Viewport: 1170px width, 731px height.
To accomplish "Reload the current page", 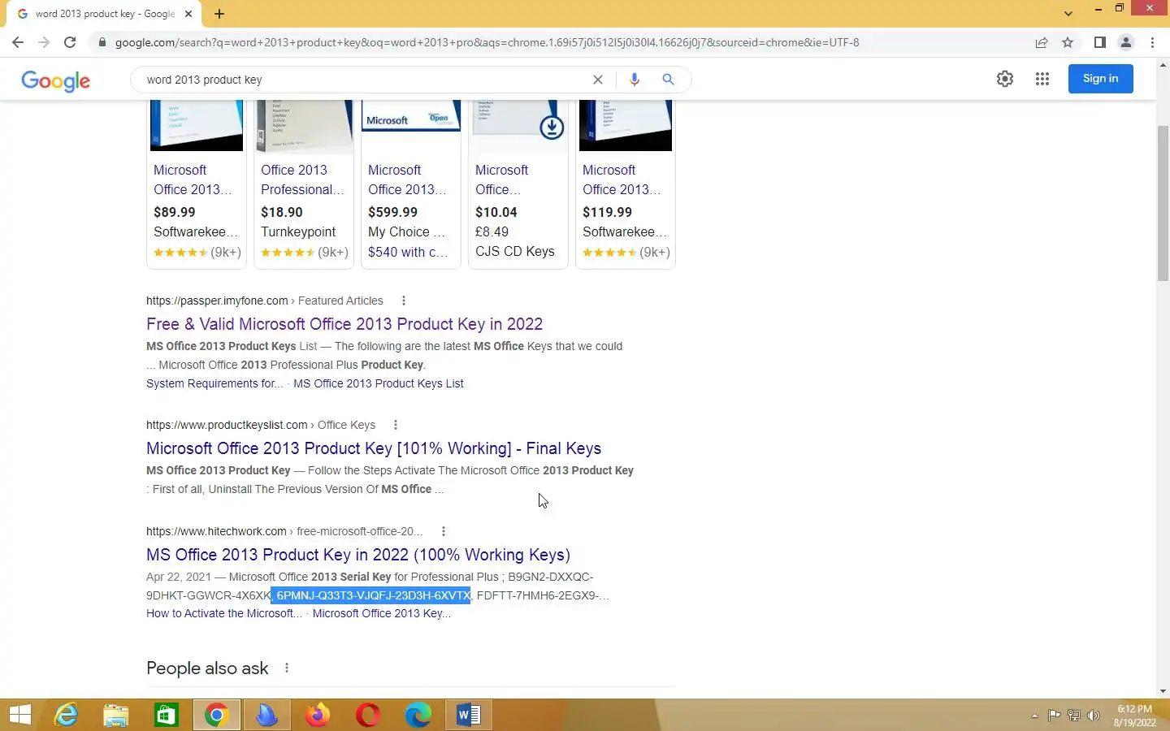I will 70,42.
